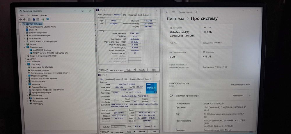Open the Довідка menu in Device Manager
This screenshot has width=291, height=134.
point(44,15)
